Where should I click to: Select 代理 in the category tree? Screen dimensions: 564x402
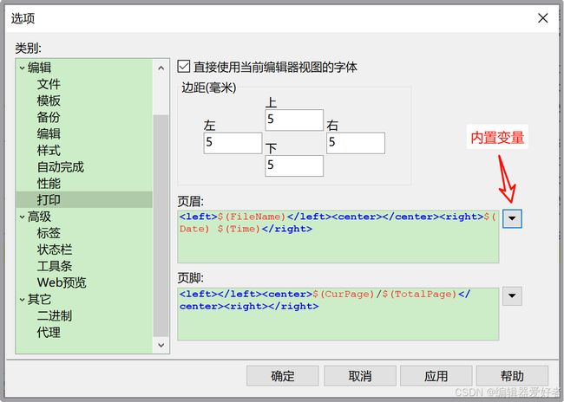49,333
